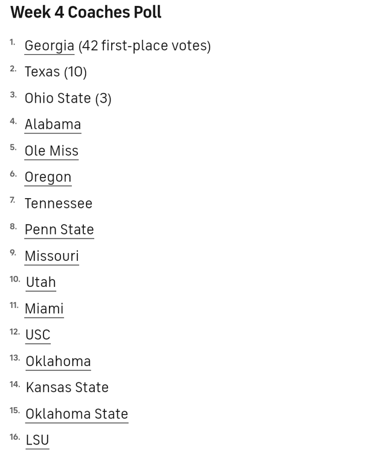Follow the Miami link
Viewport: 366px width, 453px height.
[x=43, y=309]
